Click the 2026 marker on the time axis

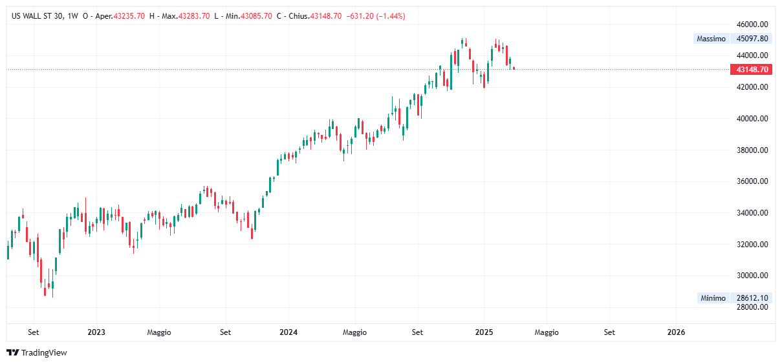click(x=676, y=332)
